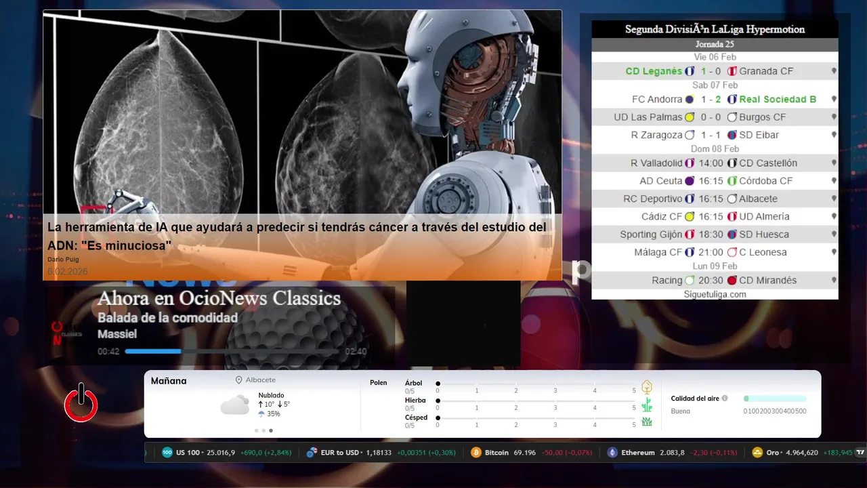Click the Leganés 1 - 0 score

[x=711, y=71]
